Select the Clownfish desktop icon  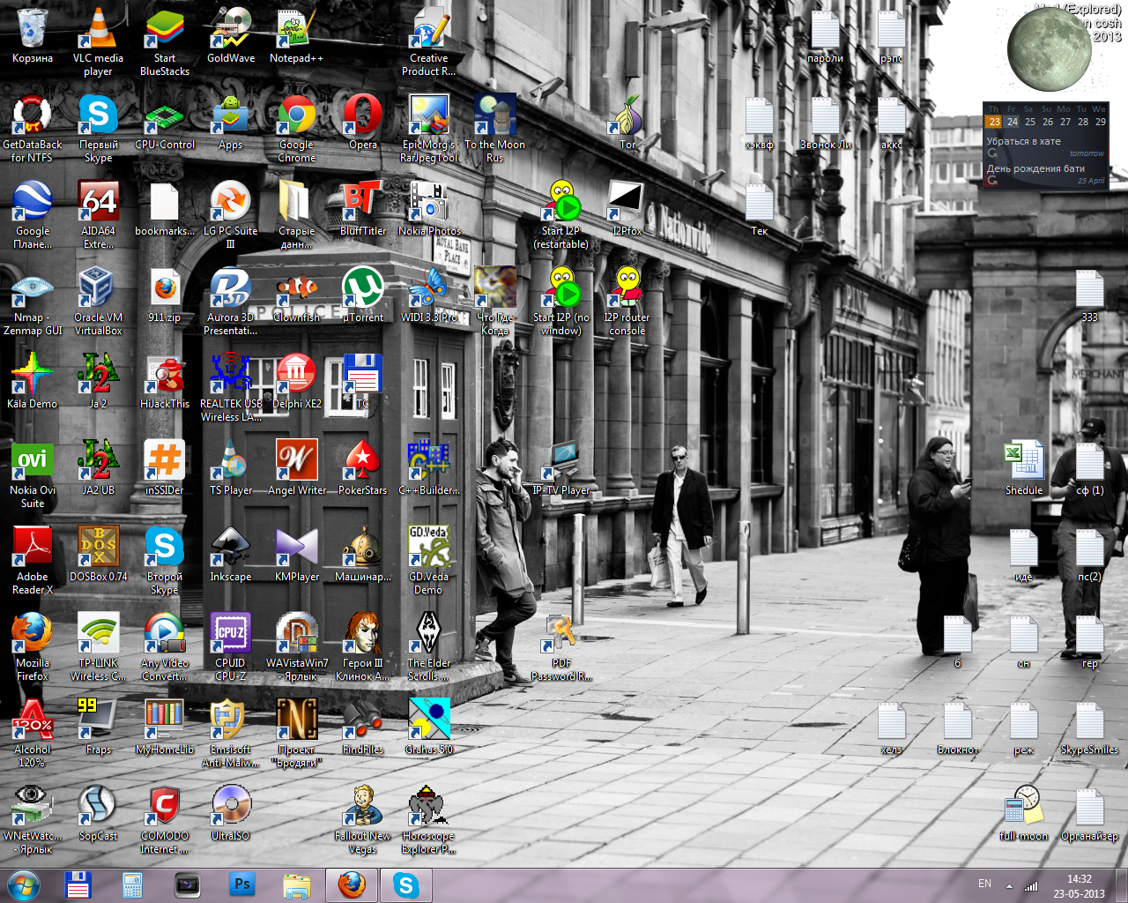(x=297, y=296)
